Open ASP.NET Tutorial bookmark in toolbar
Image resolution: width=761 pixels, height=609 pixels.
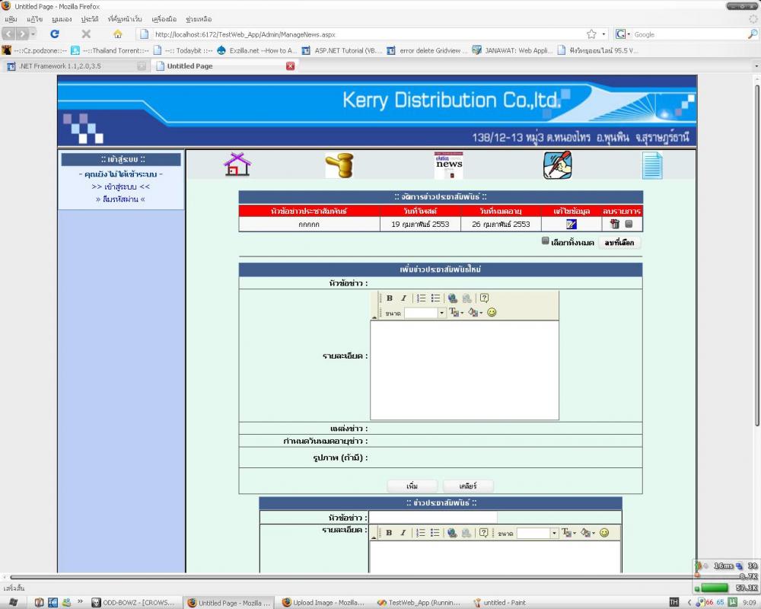(342, 50)
